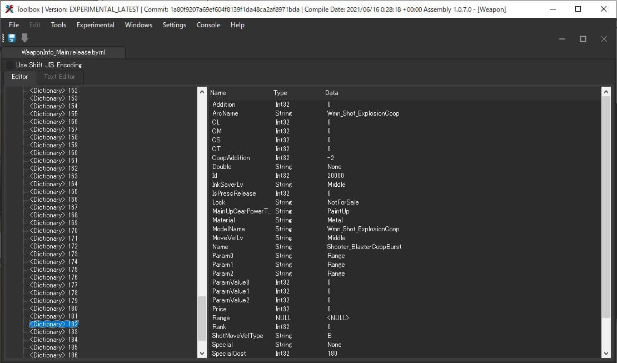Close the inner document window

tap(604, 39)
